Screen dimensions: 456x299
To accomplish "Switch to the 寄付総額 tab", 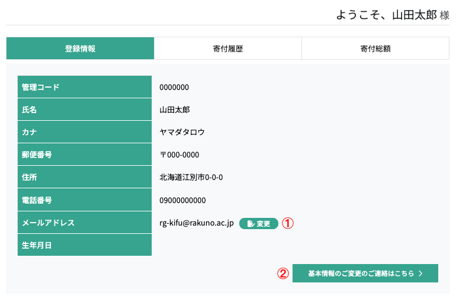I will pyautogui.click(x=375, y=49).
